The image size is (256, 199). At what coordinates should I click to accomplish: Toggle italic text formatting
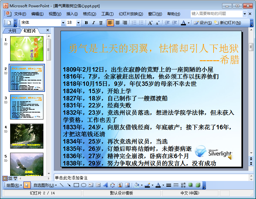93,23
